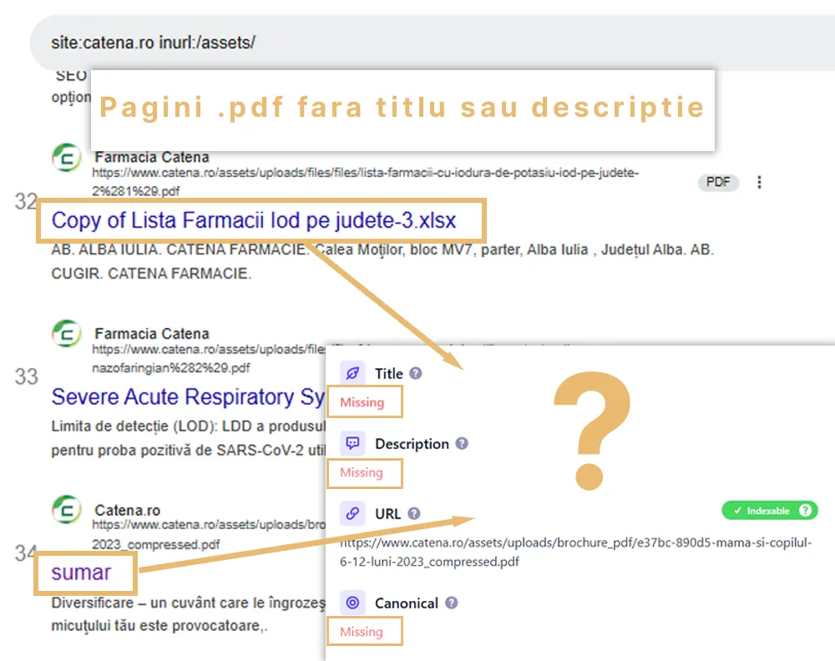The image size is (835, 661).
Task: Click the search field containing site:catena.ro query
Action: (x=417, y=43)
